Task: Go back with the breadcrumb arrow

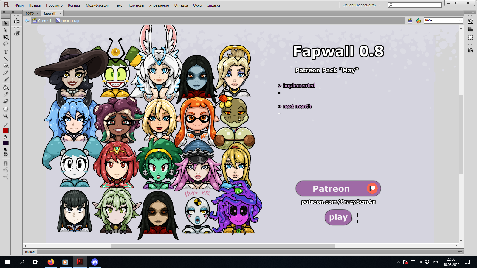Action: coord(27,21)
